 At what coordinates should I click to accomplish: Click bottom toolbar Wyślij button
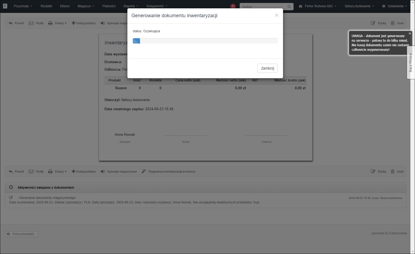click(36, 171)
